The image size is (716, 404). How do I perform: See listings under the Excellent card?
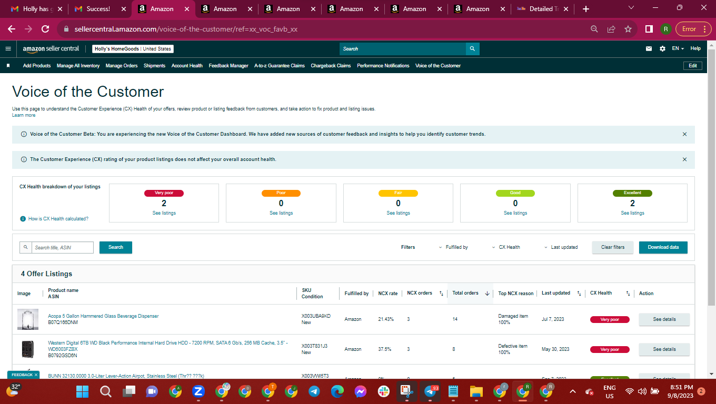[633, 213]
